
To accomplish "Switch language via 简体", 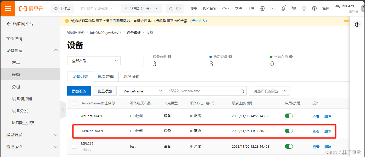I will [326, 8].
